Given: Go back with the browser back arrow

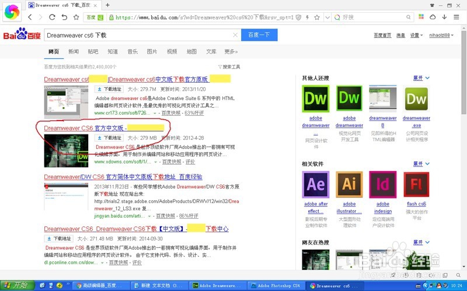Looking at the screenshot, I should (x=30, y=17).
